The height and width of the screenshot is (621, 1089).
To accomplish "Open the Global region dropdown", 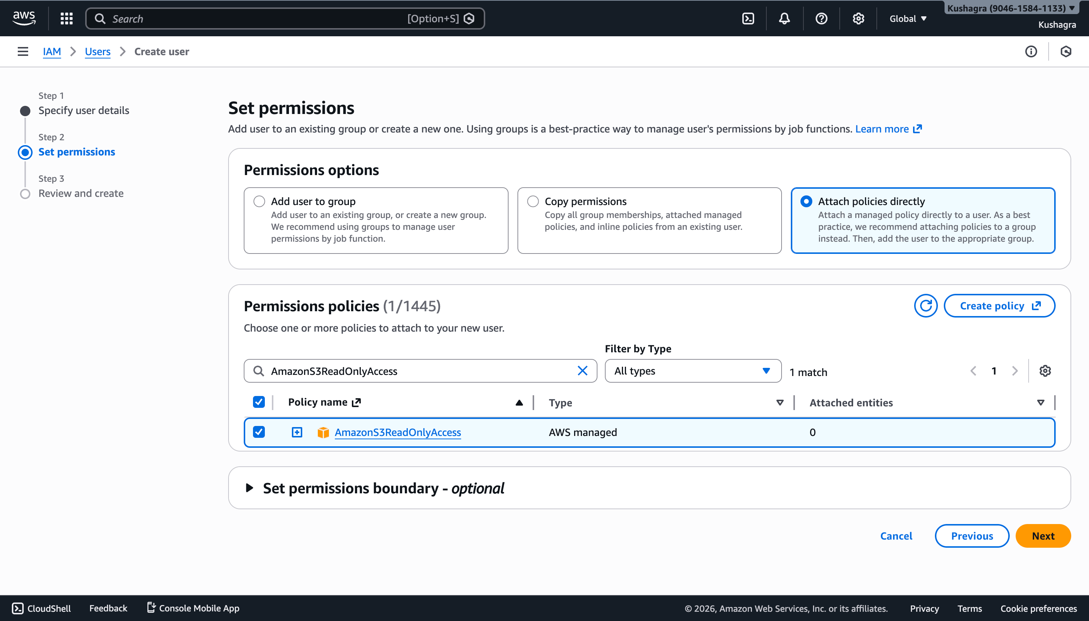I will tap(908, 19).
